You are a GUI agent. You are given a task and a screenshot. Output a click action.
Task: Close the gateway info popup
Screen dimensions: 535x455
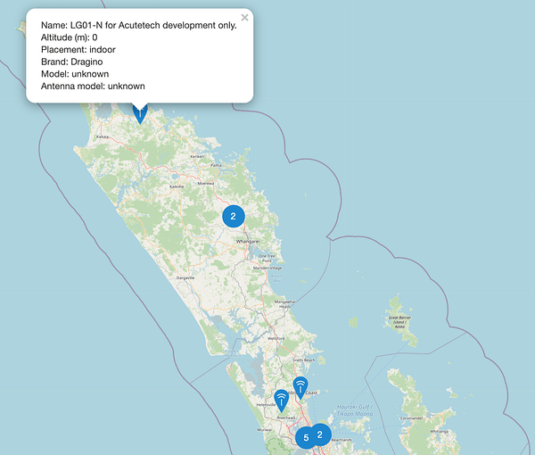(x=244, y=18)
